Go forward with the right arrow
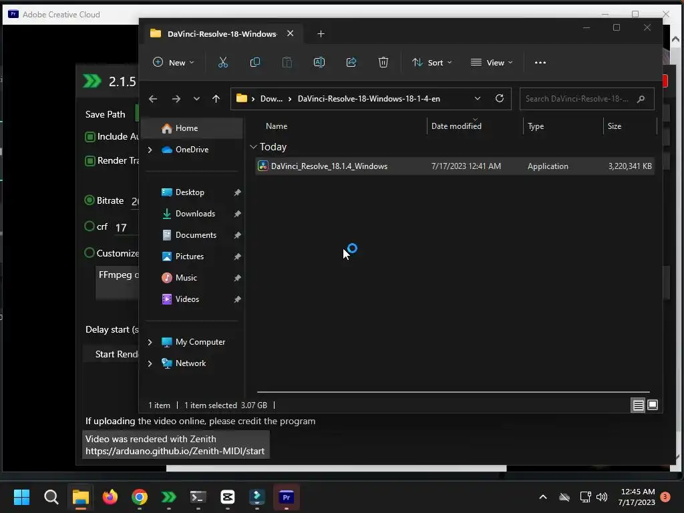This screenshot has width=684, height=513. point(176,99)
